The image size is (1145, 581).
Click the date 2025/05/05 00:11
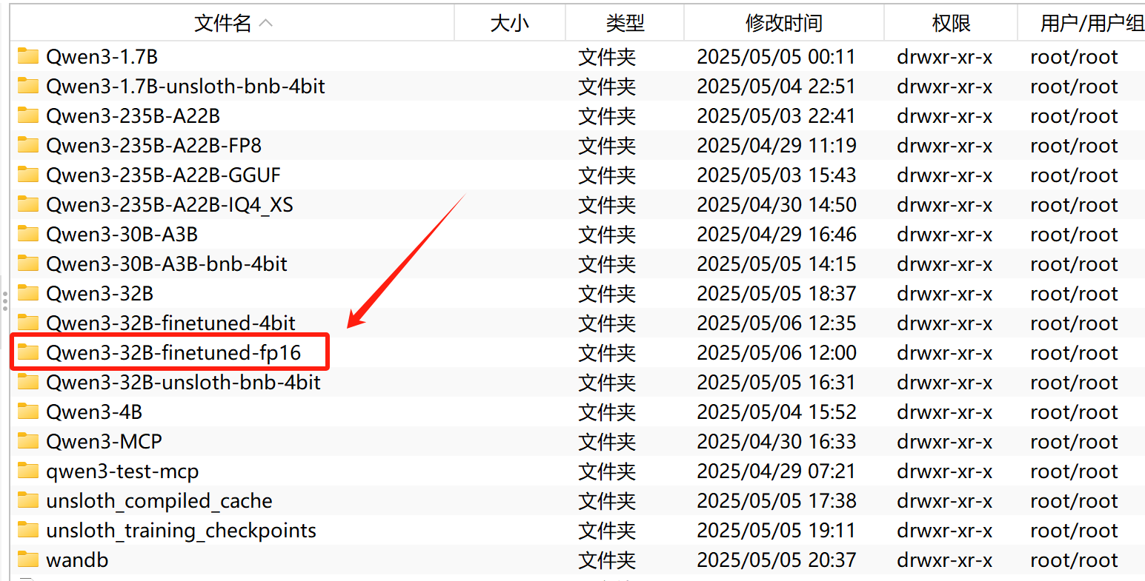[777, 57]
